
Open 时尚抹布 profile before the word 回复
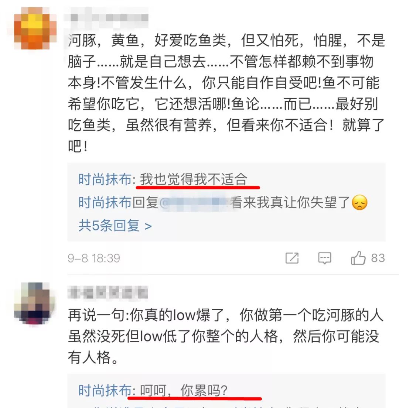[105, 202]
